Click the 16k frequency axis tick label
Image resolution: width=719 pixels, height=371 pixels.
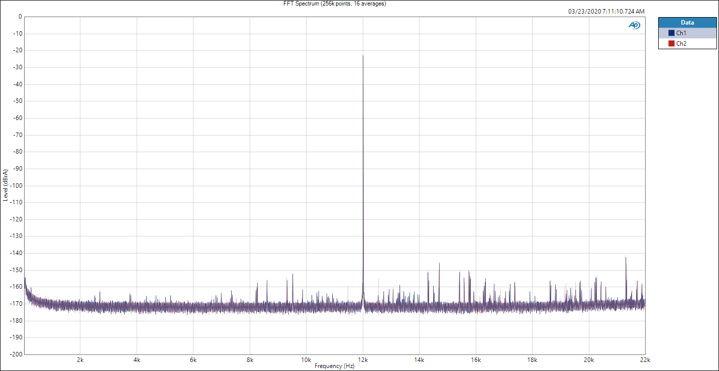tap(476, 360)
